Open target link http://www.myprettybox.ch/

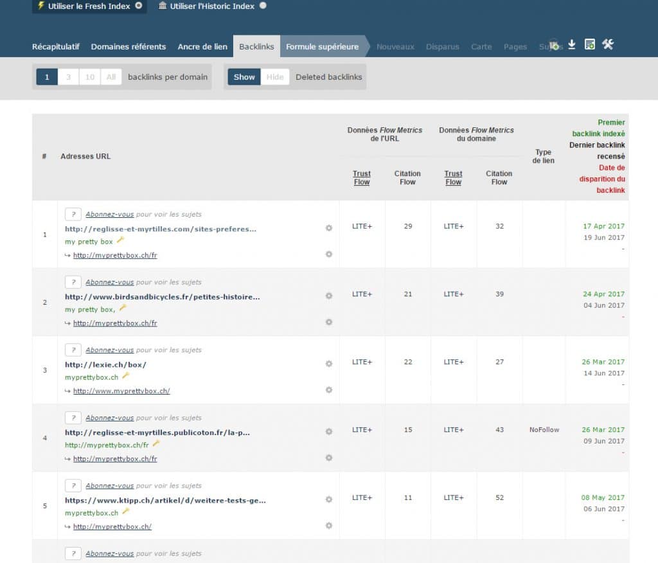pyautogui.click(x=121, y=391)
